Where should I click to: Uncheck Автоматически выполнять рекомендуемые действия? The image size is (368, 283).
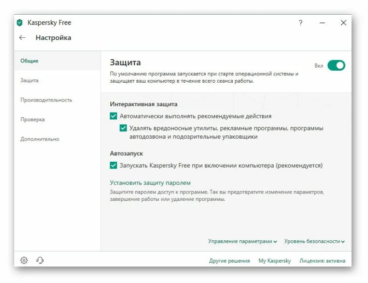tap(114, 116)
